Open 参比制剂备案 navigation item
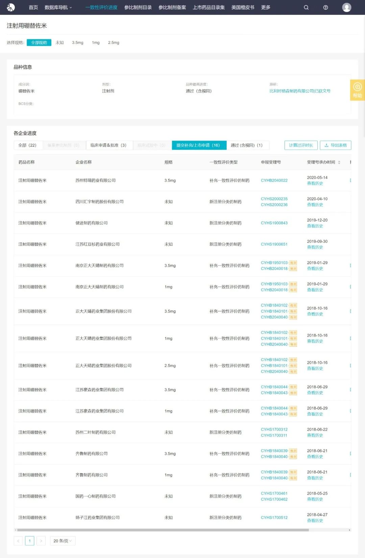 pyautogui.click(x=172, y=7)
